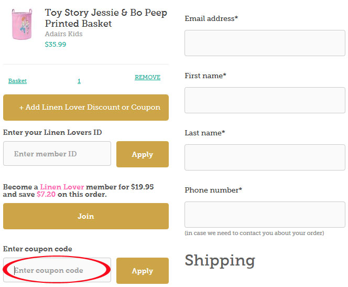The width and height of the screenshot is (348, 287).
Task: Click the pink $7.20 savings amount
Action: [46, 194]
